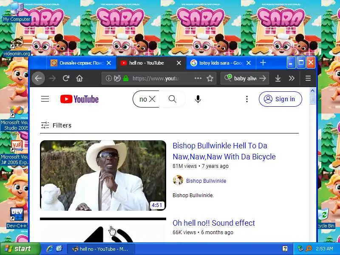Open the Bishop Bullwinkle video thumbnail
Viewport: 340px width, 255px height.
pyautogui.click(x=103, y=176)
